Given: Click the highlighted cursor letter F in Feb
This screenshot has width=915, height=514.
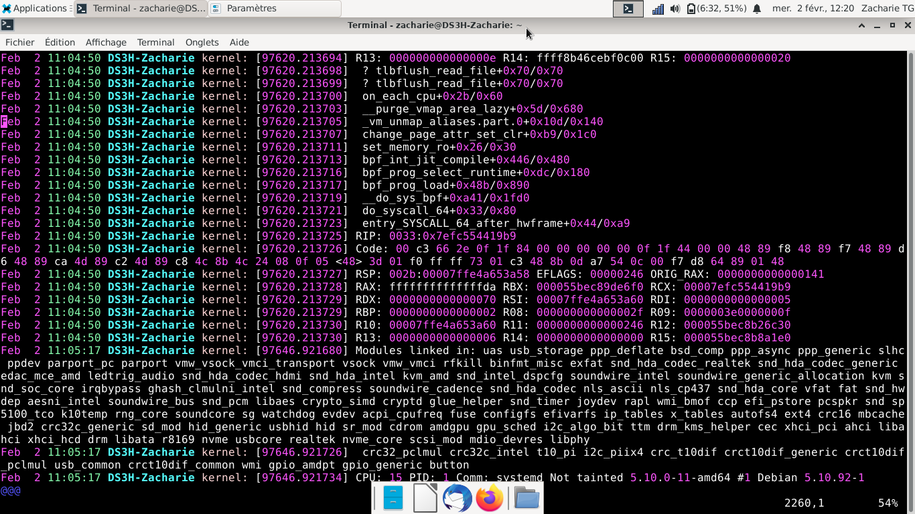Looking at the screenshot, I should [x=4, y=121].
